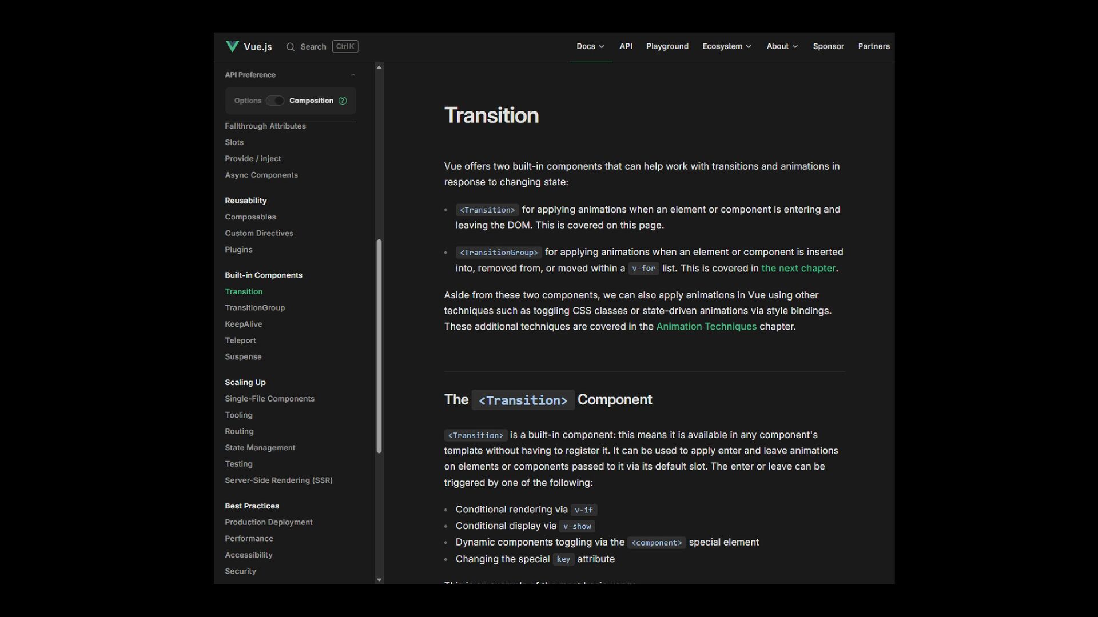The height and width of the screenshot is (617, 1098).
Task: Open the Sponsor page
Action: 828,46
